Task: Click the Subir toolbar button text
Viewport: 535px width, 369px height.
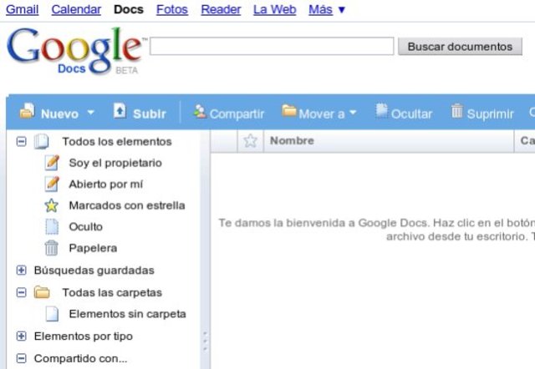Action: click(150, 114)
